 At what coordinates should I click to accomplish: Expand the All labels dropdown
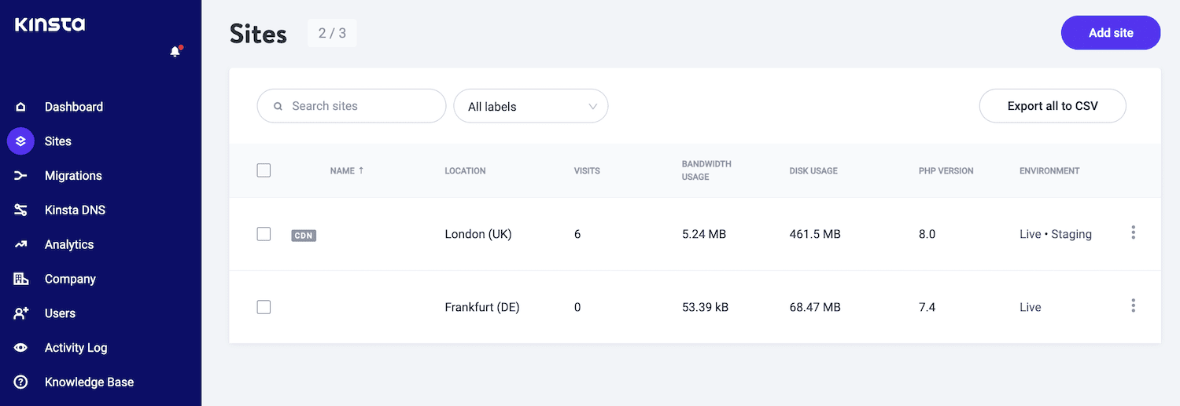pos(531,107)
